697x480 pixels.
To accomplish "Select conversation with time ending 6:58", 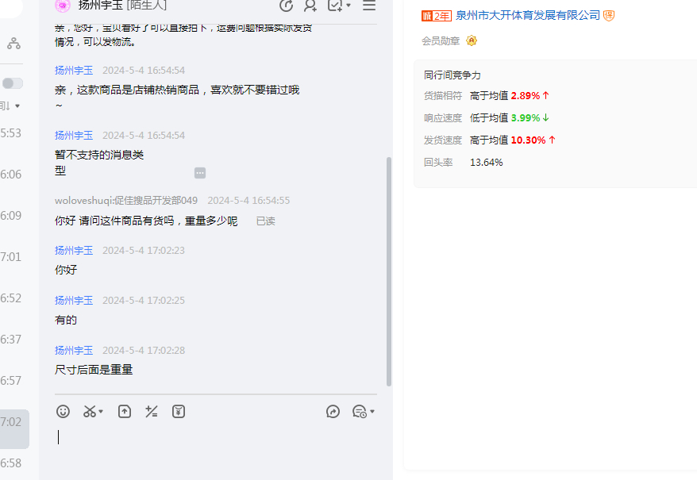I will [x=10, y=463].
